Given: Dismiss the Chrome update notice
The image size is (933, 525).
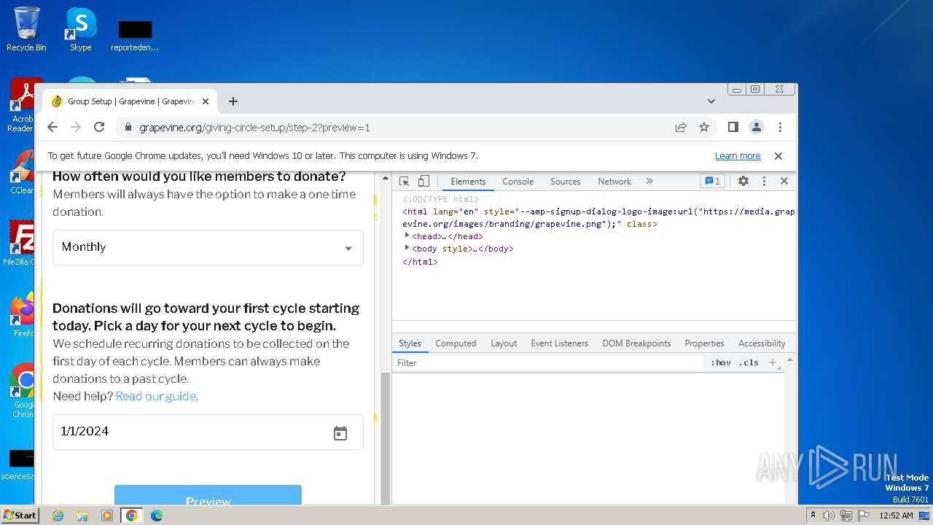Looking at the screenshot, I should pyautogui.click(x=778, y=156).
